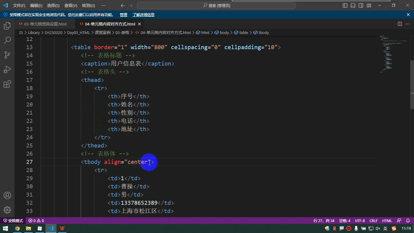Open the Manage gear icon
The width and height of the screenshot is (414, 233).
tap(7, 210)
